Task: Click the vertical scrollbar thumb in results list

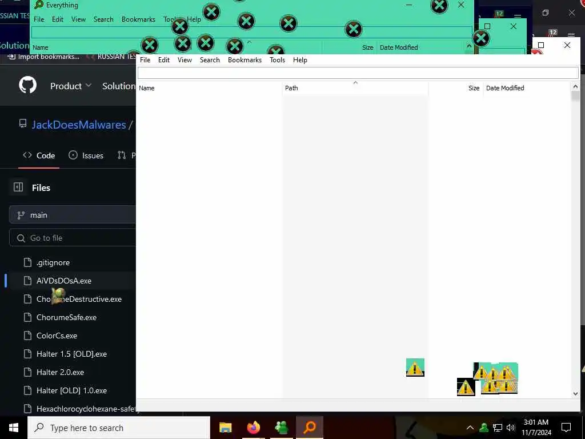Action: click(x=575, y=96)
